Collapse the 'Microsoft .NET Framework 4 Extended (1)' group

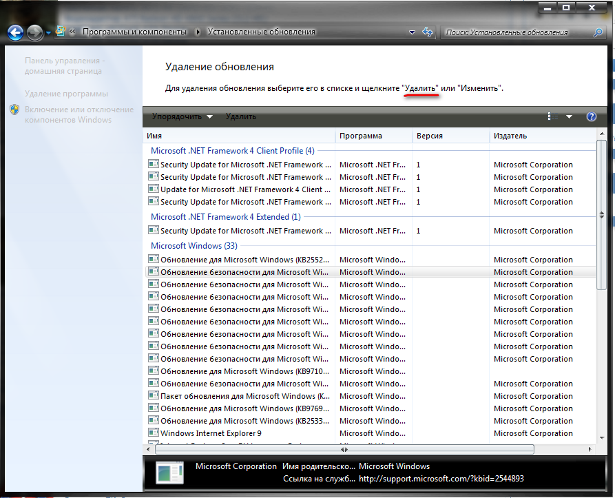tap(225, 217)
